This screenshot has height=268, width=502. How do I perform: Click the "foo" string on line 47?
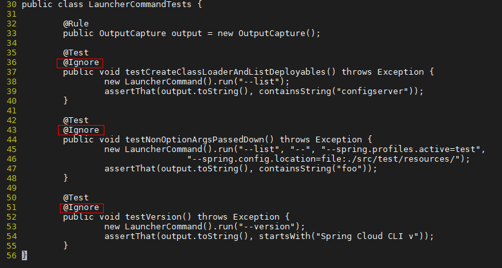click(x=351, y=169)
